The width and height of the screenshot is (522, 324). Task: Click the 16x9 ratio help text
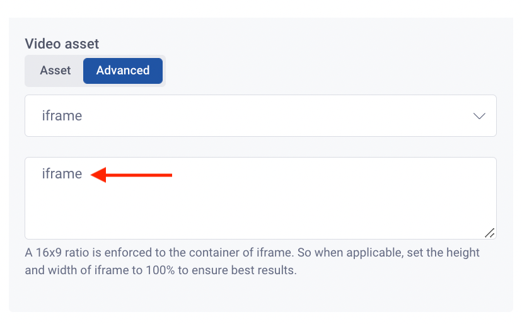252,261
